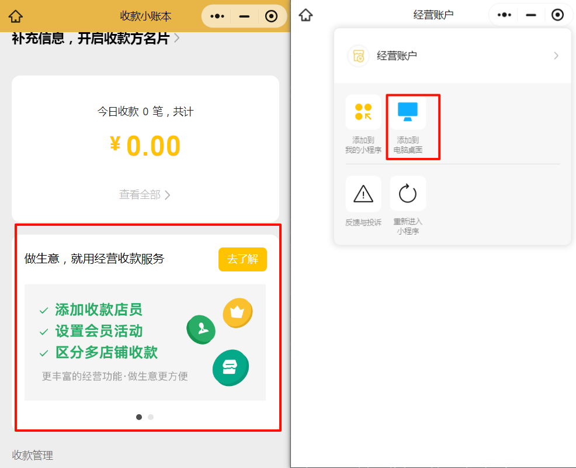Open 收款管理 management link
576x468 pixels.
(x=32, y=455)
